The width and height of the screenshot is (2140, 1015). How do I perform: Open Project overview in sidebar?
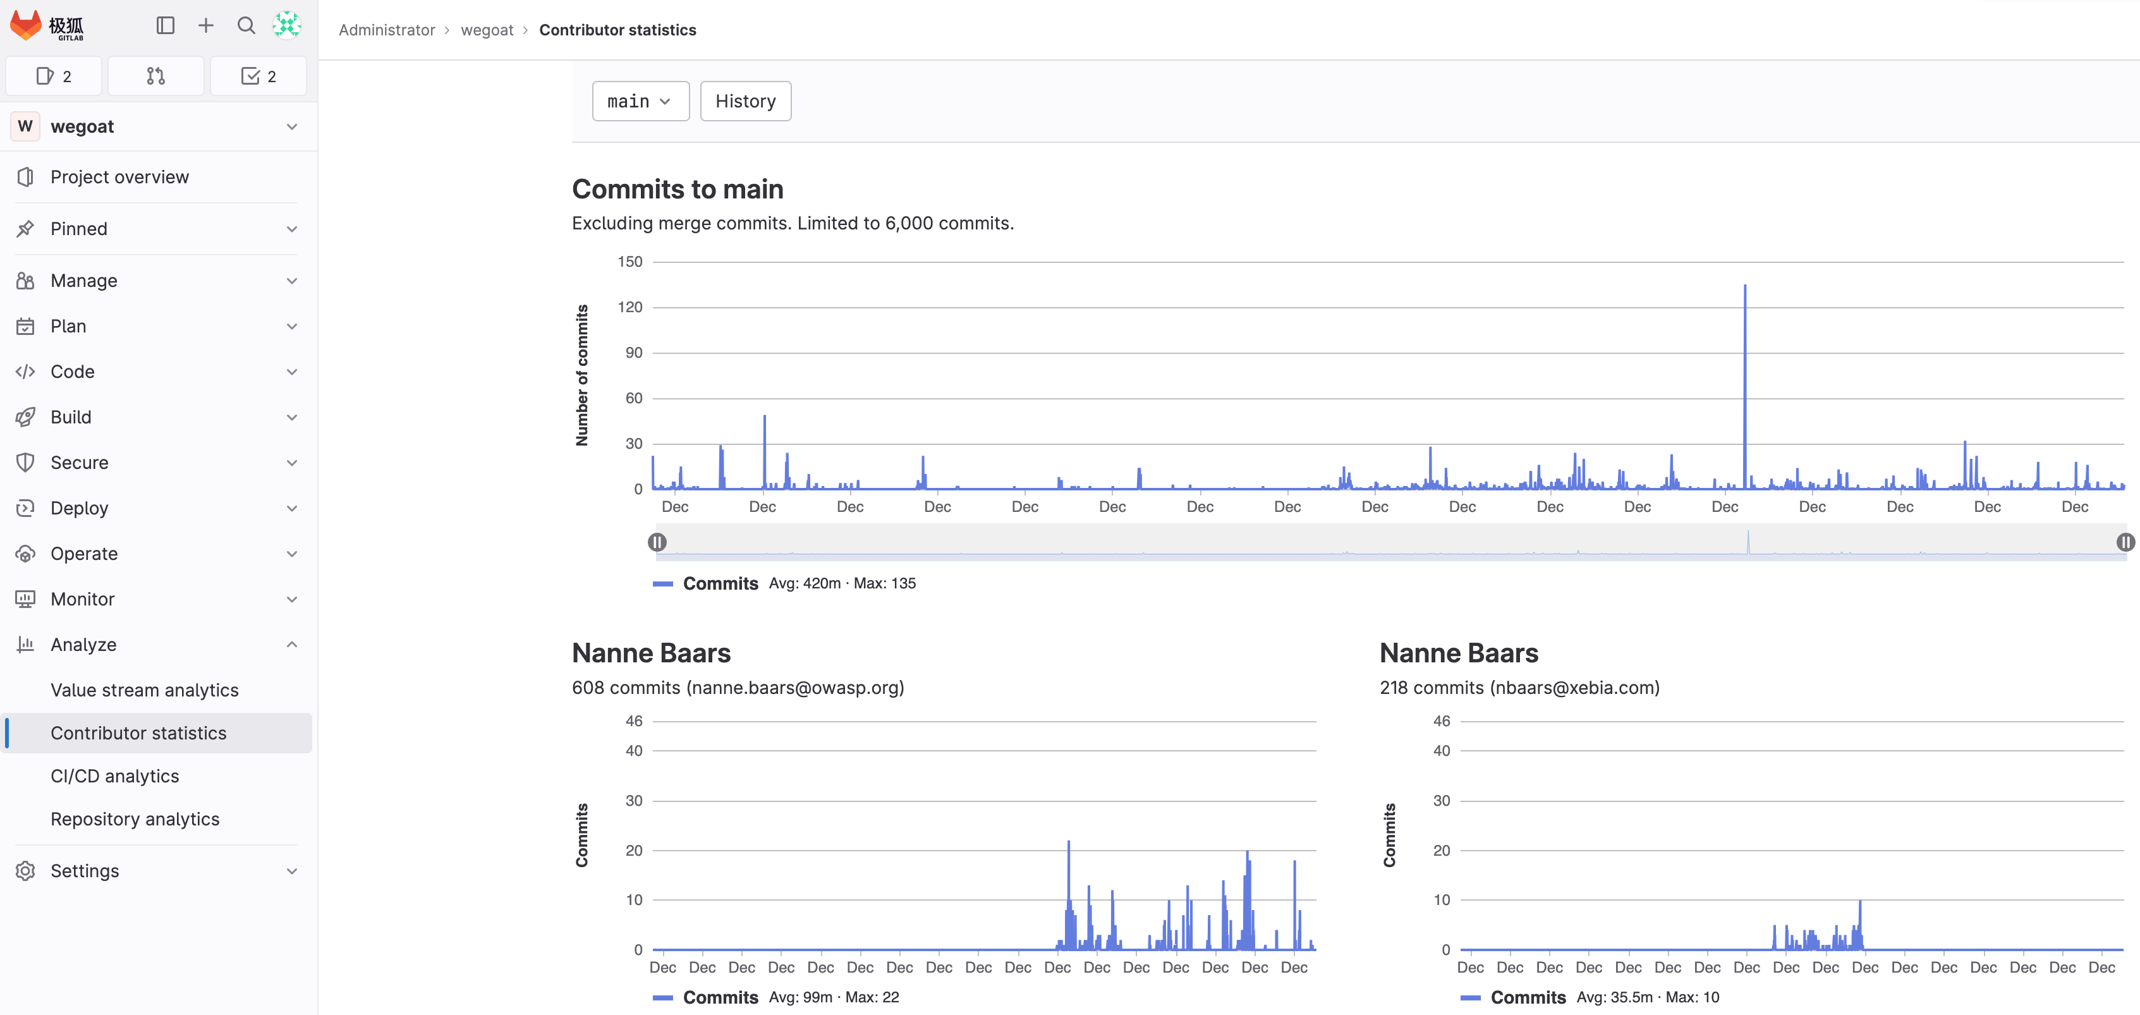coord(119,177)
